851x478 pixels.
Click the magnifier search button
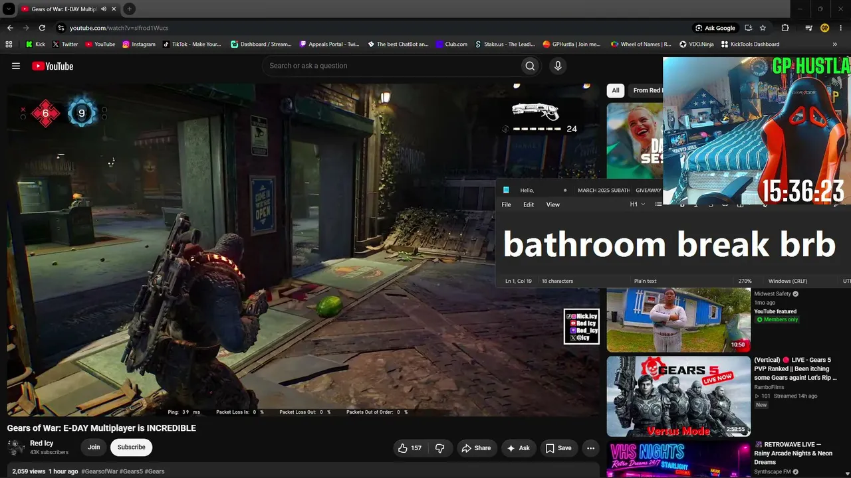click(x=530, y=66)
